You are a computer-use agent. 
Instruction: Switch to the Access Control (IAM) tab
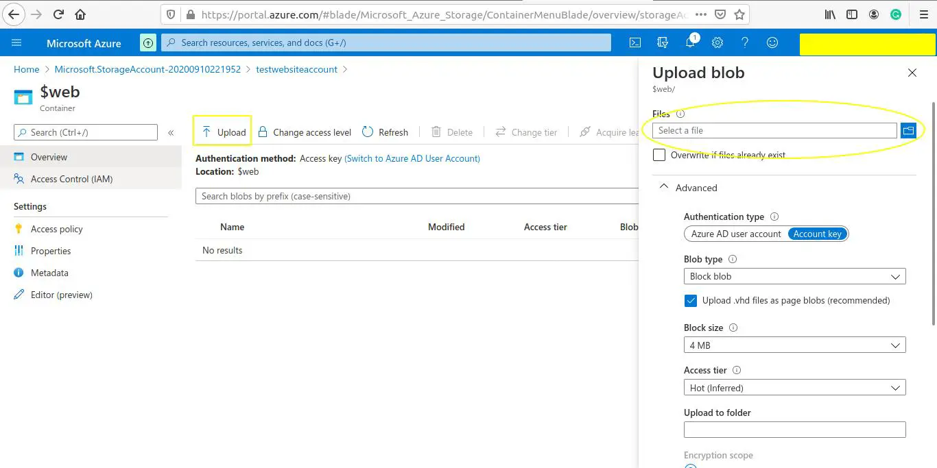71,179
